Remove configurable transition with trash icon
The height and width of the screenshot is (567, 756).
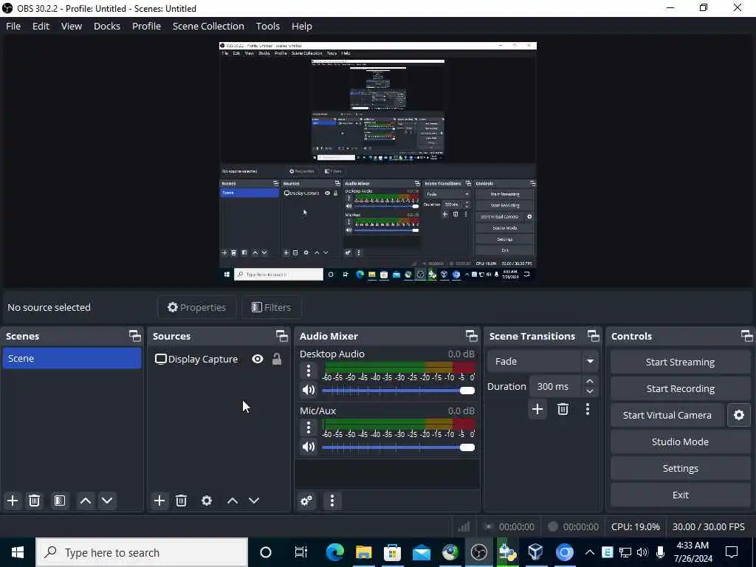point(563,409)
